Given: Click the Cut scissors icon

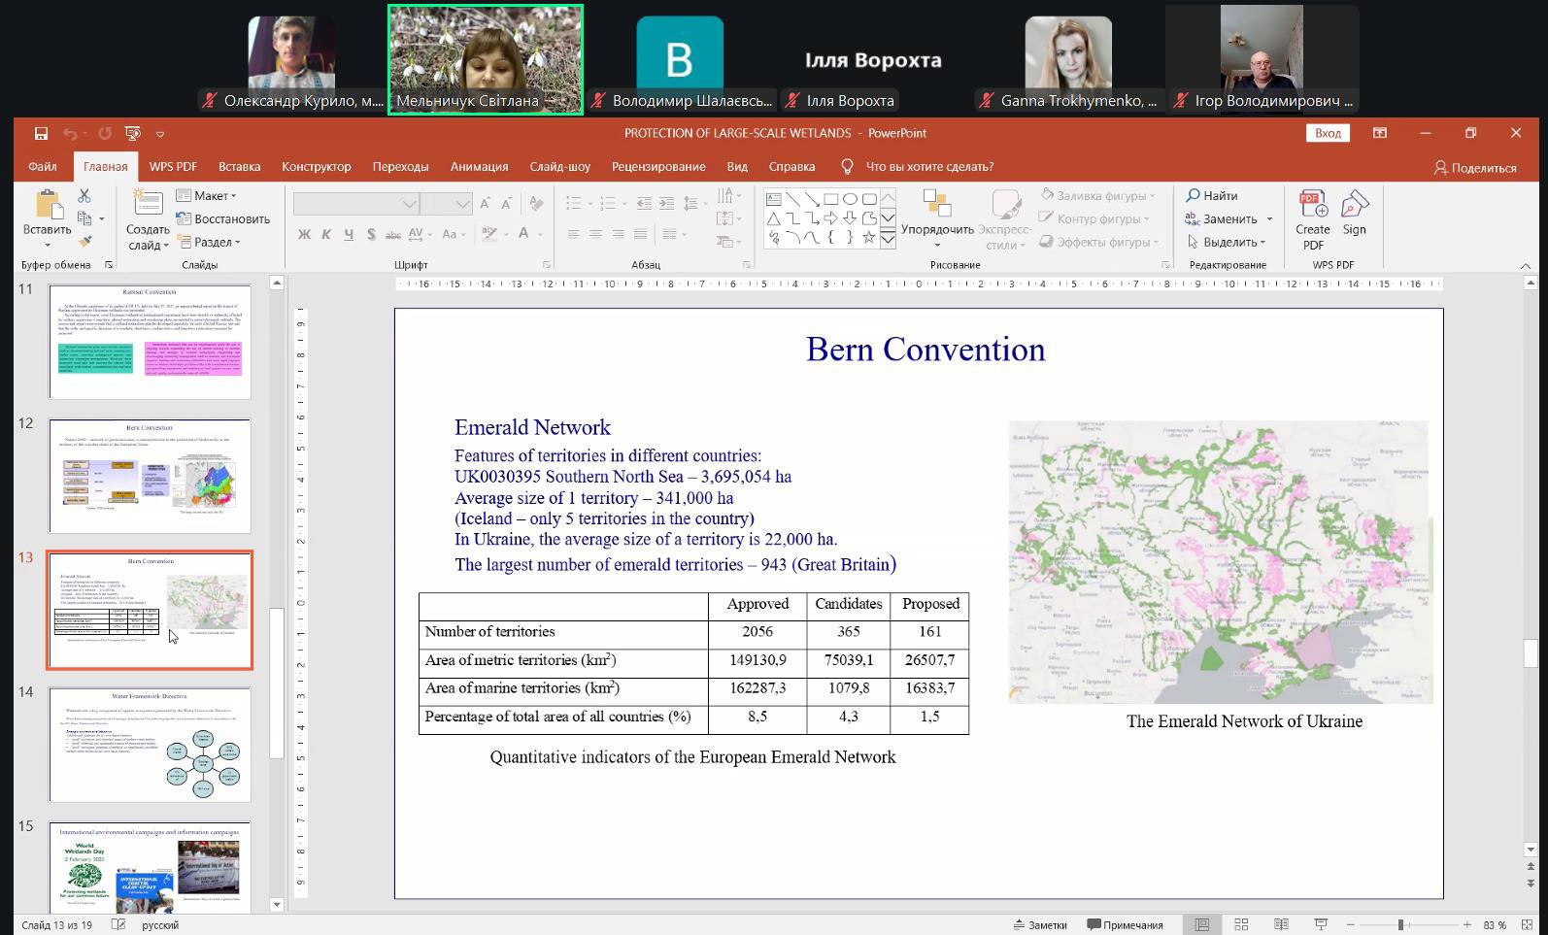Looking at the screenshot, I should [84, 196].
